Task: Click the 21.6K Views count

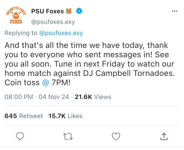Action: pyautogui.click(x=93, y=97)
